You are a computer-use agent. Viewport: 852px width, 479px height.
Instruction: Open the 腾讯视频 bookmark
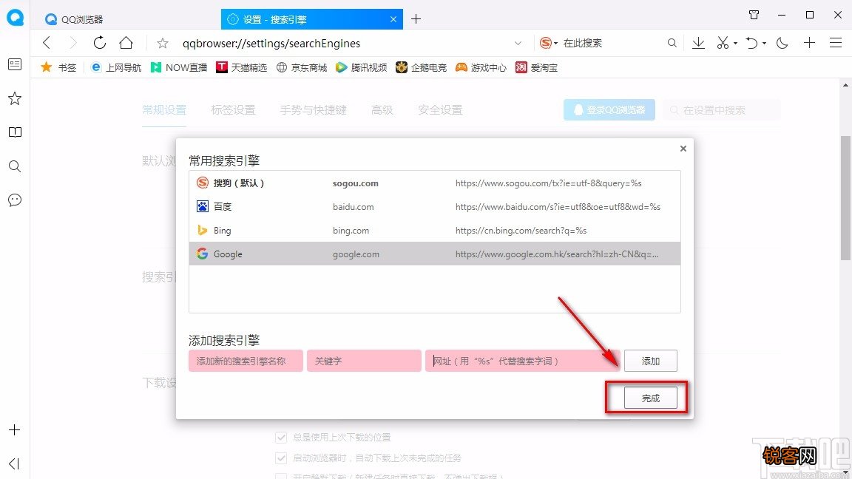tap(362, 67)
